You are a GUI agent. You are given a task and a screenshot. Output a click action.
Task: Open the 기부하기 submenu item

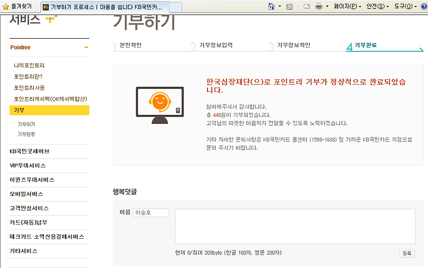click(x=27, y=124)
